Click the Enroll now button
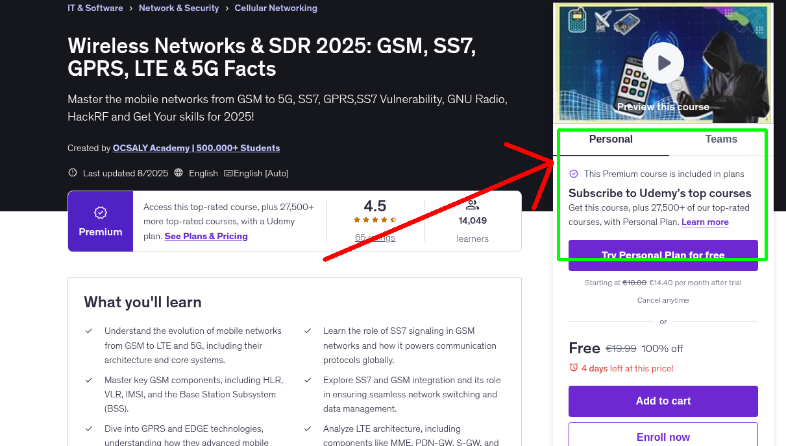Image resolution: width=786 pixels, height=446 pixels. [663, 436]
